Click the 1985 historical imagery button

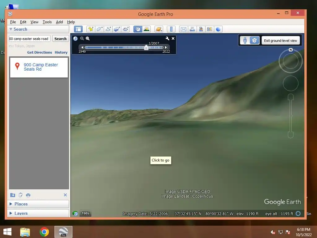coord(85,213)
